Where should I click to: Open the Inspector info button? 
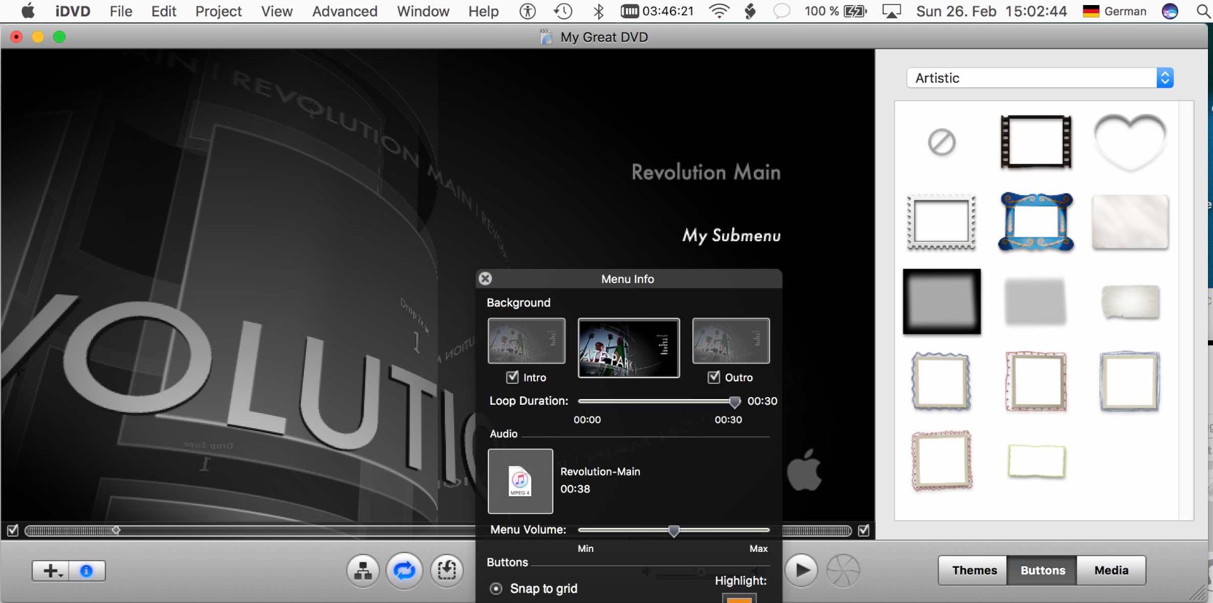pos(87,571)
